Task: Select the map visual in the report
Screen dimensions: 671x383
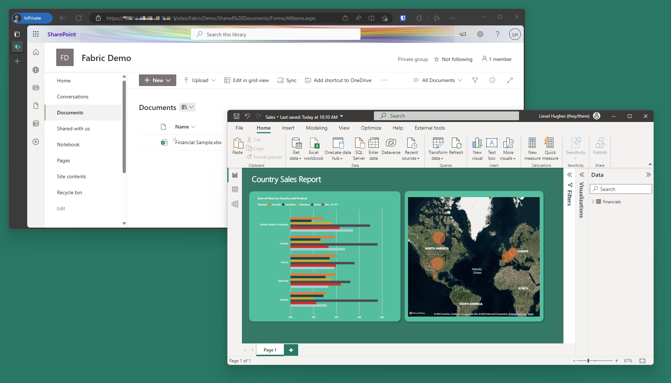Action: [x=474, y=257]
